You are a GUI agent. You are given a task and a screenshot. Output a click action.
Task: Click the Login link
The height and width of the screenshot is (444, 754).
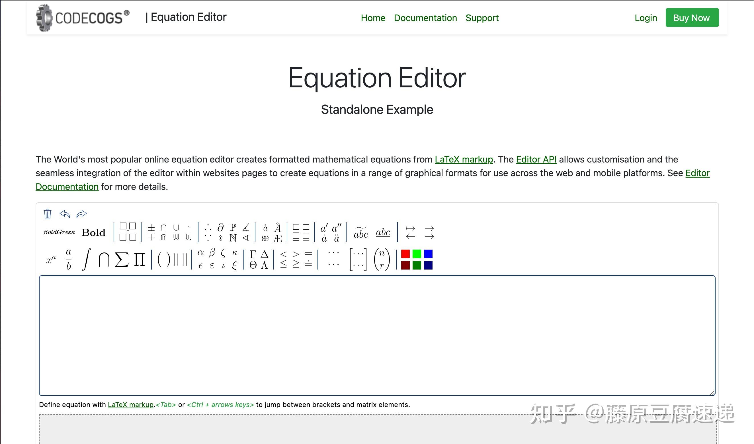click(646, 18)
